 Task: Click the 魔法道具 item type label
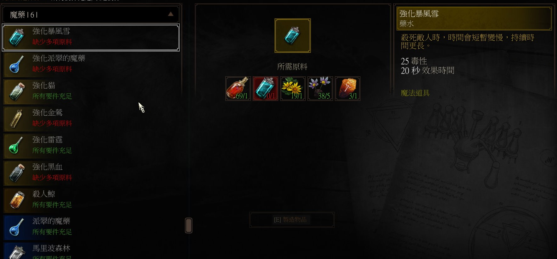coord(415,93)
